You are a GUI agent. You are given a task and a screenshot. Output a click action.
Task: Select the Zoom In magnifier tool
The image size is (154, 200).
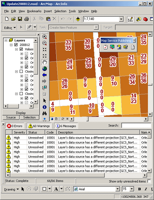click(44, 37)
